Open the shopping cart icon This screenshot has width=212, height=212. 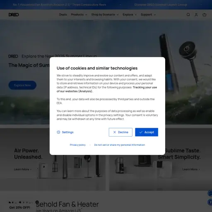204,14
